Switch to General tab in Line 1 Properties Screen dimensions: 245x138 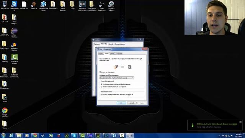coord(101,54)
